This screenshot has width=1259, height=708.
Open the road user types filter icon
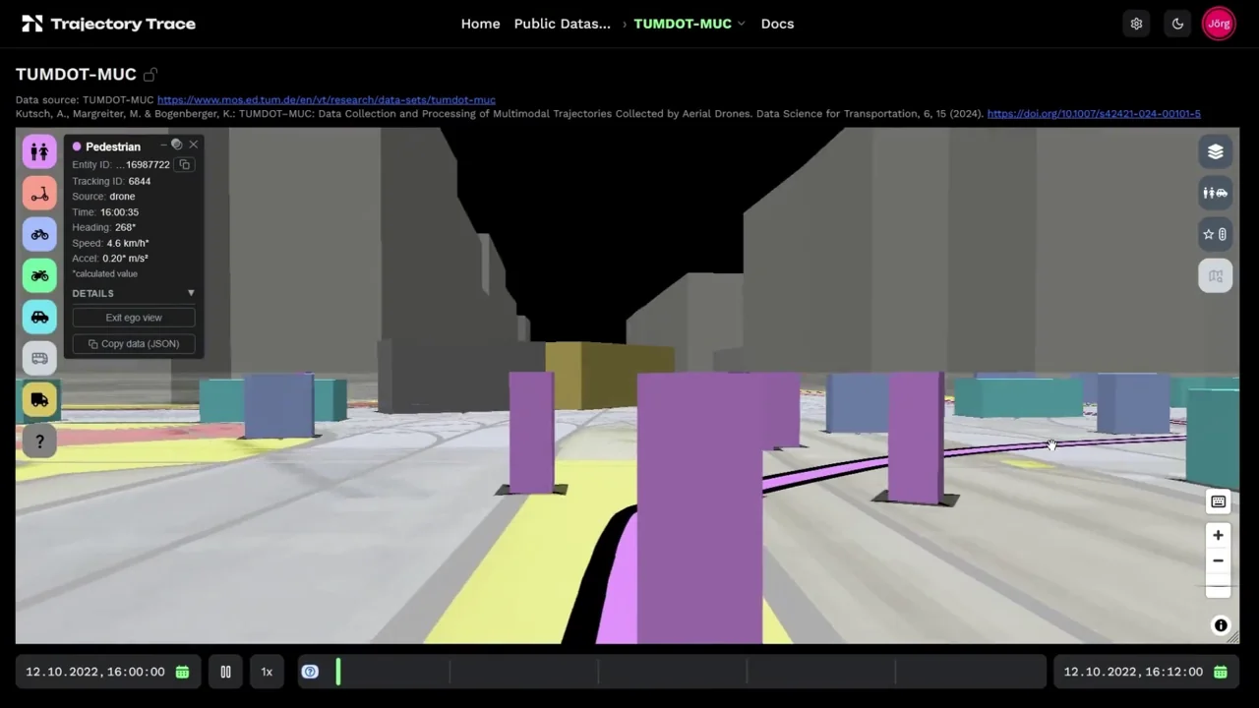pyautogui.click(x=1216, y=193)
